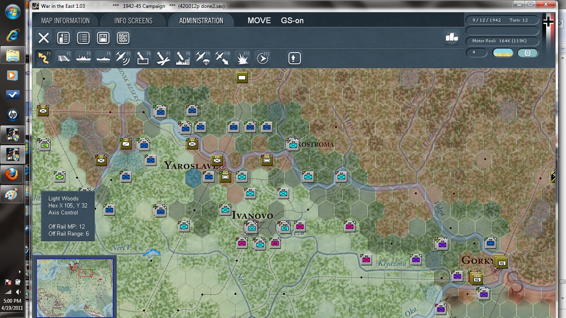Open the grid layout icon next to save
The image size is (566, 318).
click(123, 38)
